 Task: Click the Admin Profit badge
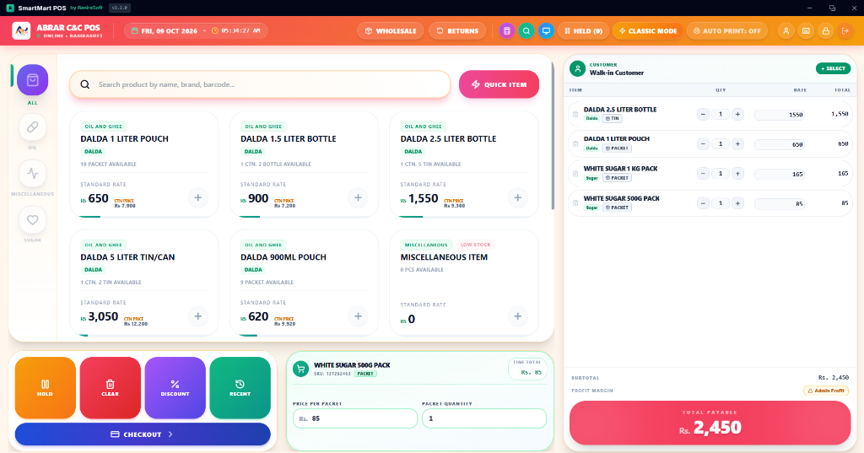[825, 391]
